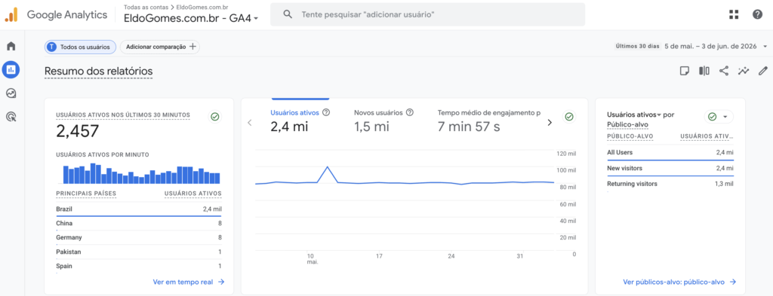This screenshot has width=773, height=296.
Task: Click green check beside metric tabs
Action: click(569, 117)
